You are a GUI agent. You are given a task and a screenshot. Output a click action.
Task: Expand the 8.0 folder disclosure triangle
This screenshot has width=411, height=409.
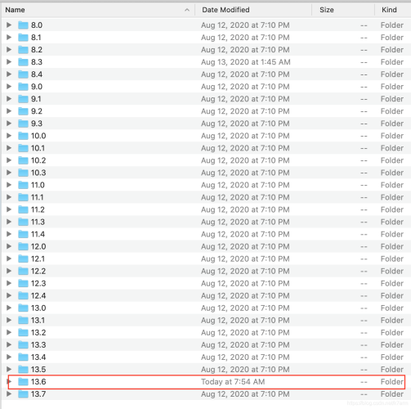click(9, 25)
